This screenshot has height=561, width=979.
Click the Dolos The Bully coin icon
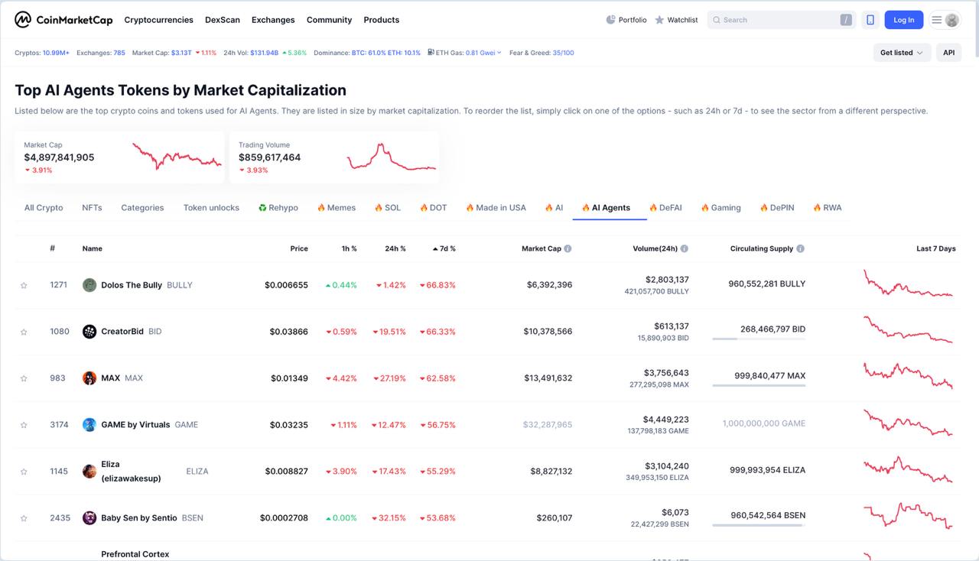point(89,285)
